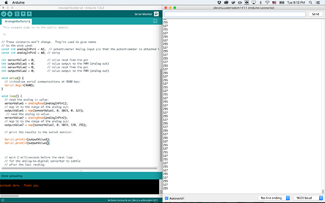Click the avrdude done console message
This screenshot has width=325, height=203.
click(x=20, y=185)
